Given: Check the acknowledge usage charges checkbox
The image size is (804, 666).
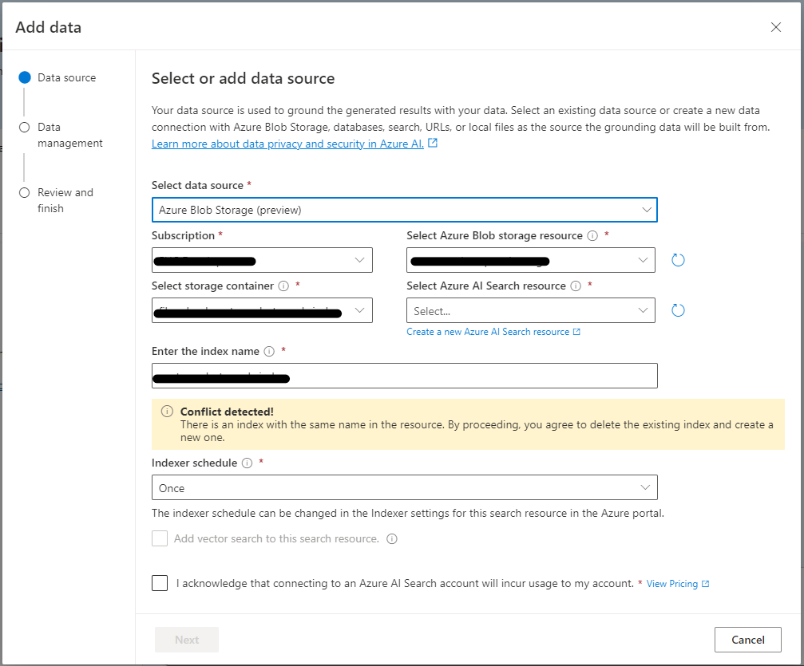Looking at the screenshot, I should pyautogui.click(x=160, y=583).
